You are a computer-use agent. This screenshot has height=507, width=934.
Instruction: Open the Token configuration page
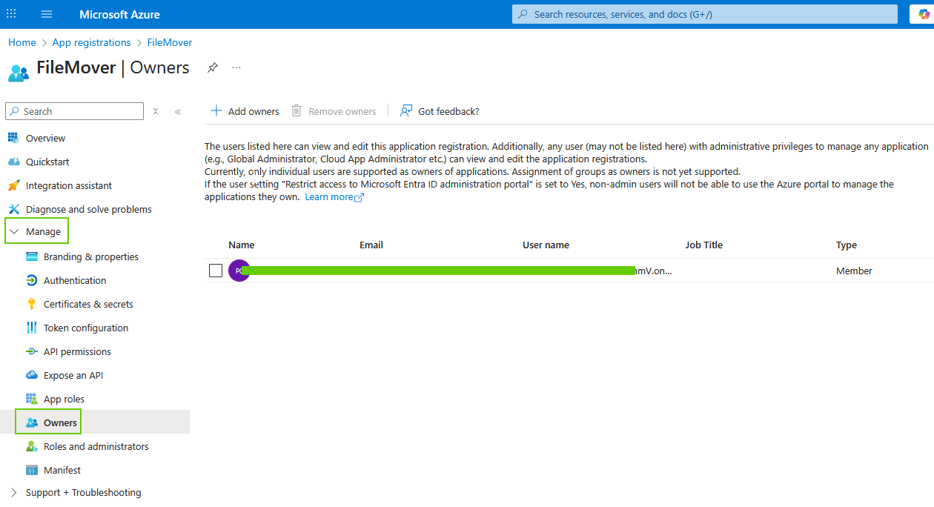pos(85,328)
